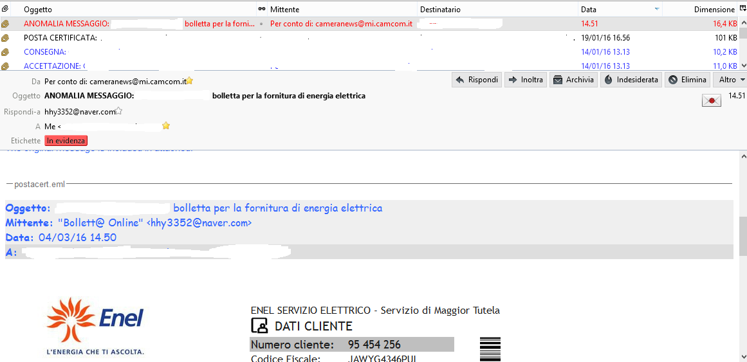Delete the message with Elimina
747x362 pixels.
pos(687,80)
